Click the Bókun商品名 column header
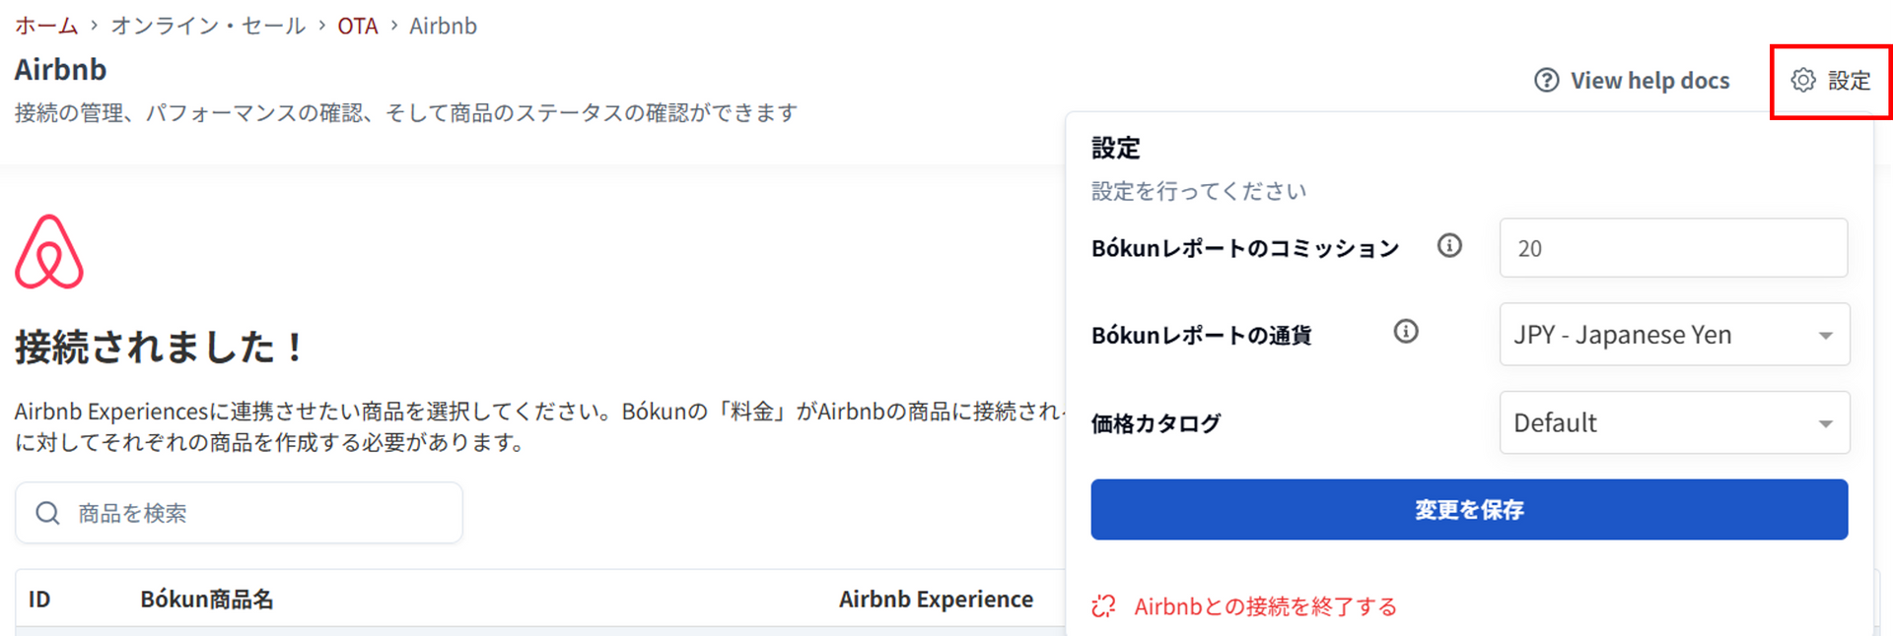 click(x=207, y=600)
